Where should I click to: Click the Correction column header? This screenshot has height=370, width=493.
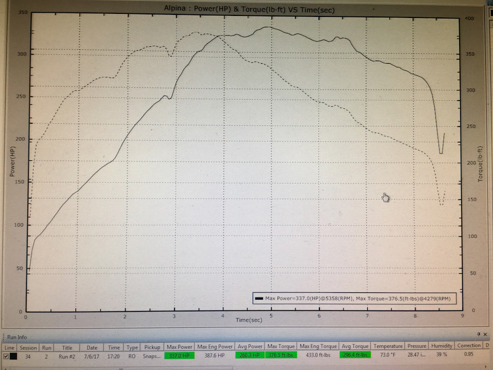pyautogui.click(x=469, y=345)
